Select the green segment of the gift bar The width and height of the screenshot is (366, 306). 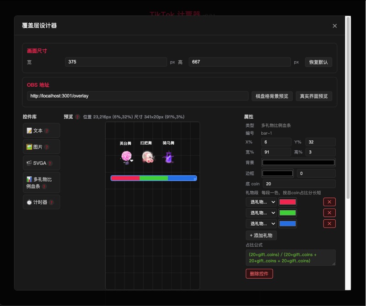[154, 178]
